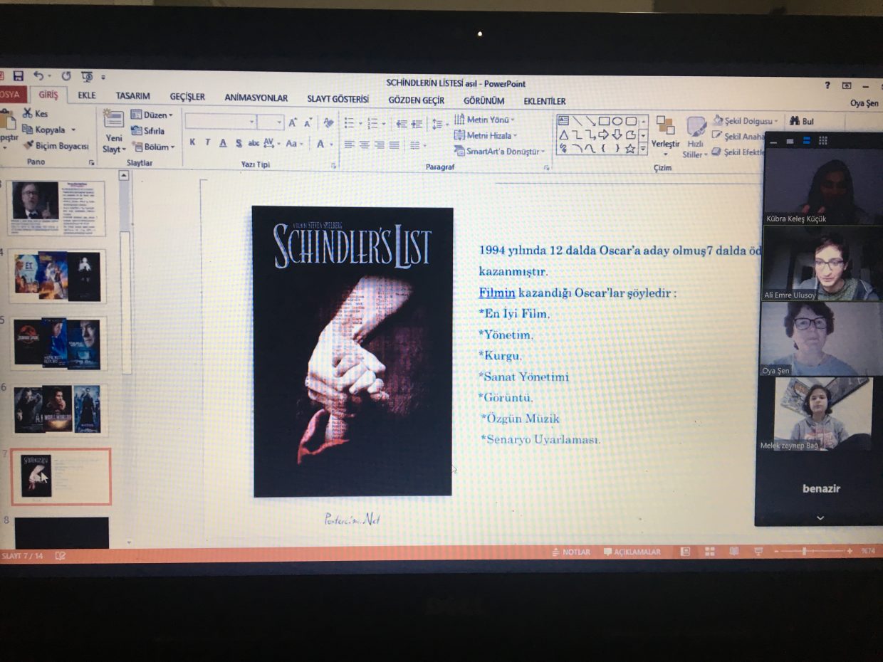Image resolution: width=883 pixels, height=662 pixels.
Task: Open the TASARIM ribbon tab
Action: coord(133,96)
